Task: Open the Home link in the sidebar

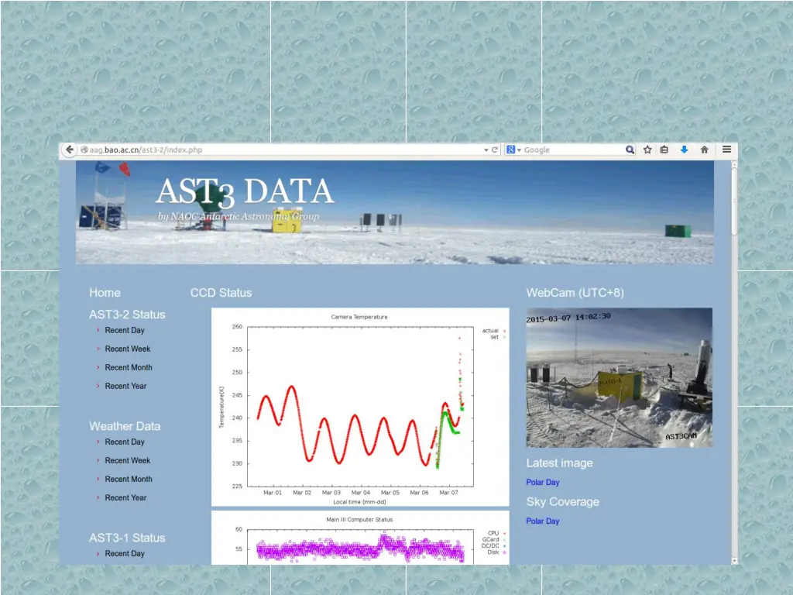Action: tap(105, 292)
